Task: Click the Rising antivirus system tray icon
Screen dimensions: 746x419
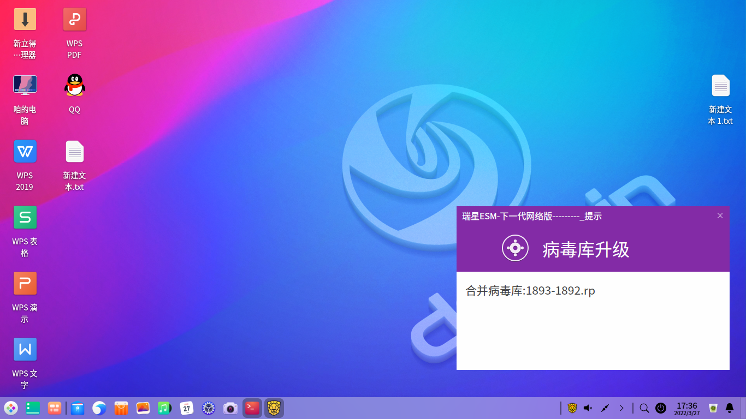Action: click(572, 408)
